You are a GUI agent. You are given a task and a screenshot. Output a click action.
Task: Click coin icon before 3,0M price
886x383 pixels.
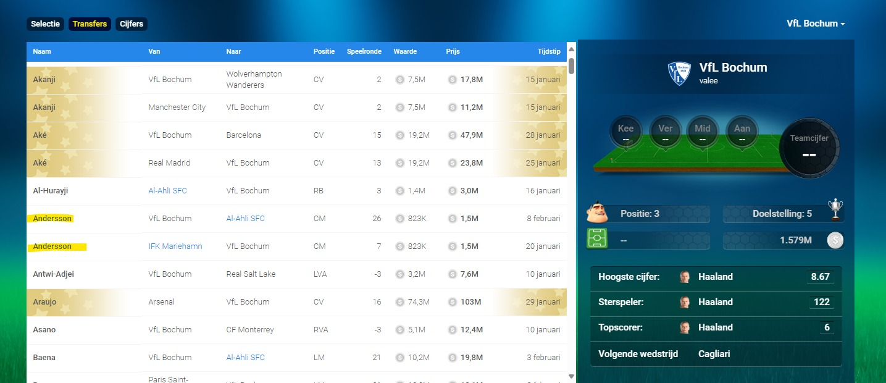pos(452,191)
